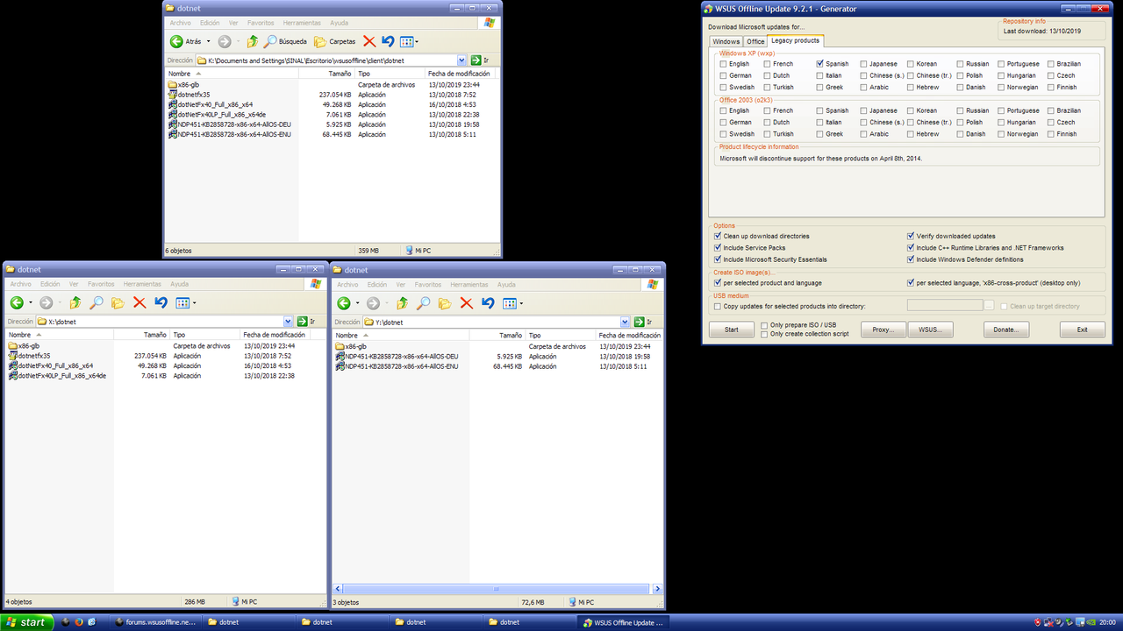The image size is (1123, 631).
Task: Open forums.wsusoffline.net taskbar item
Action: (x=157, y=622)
